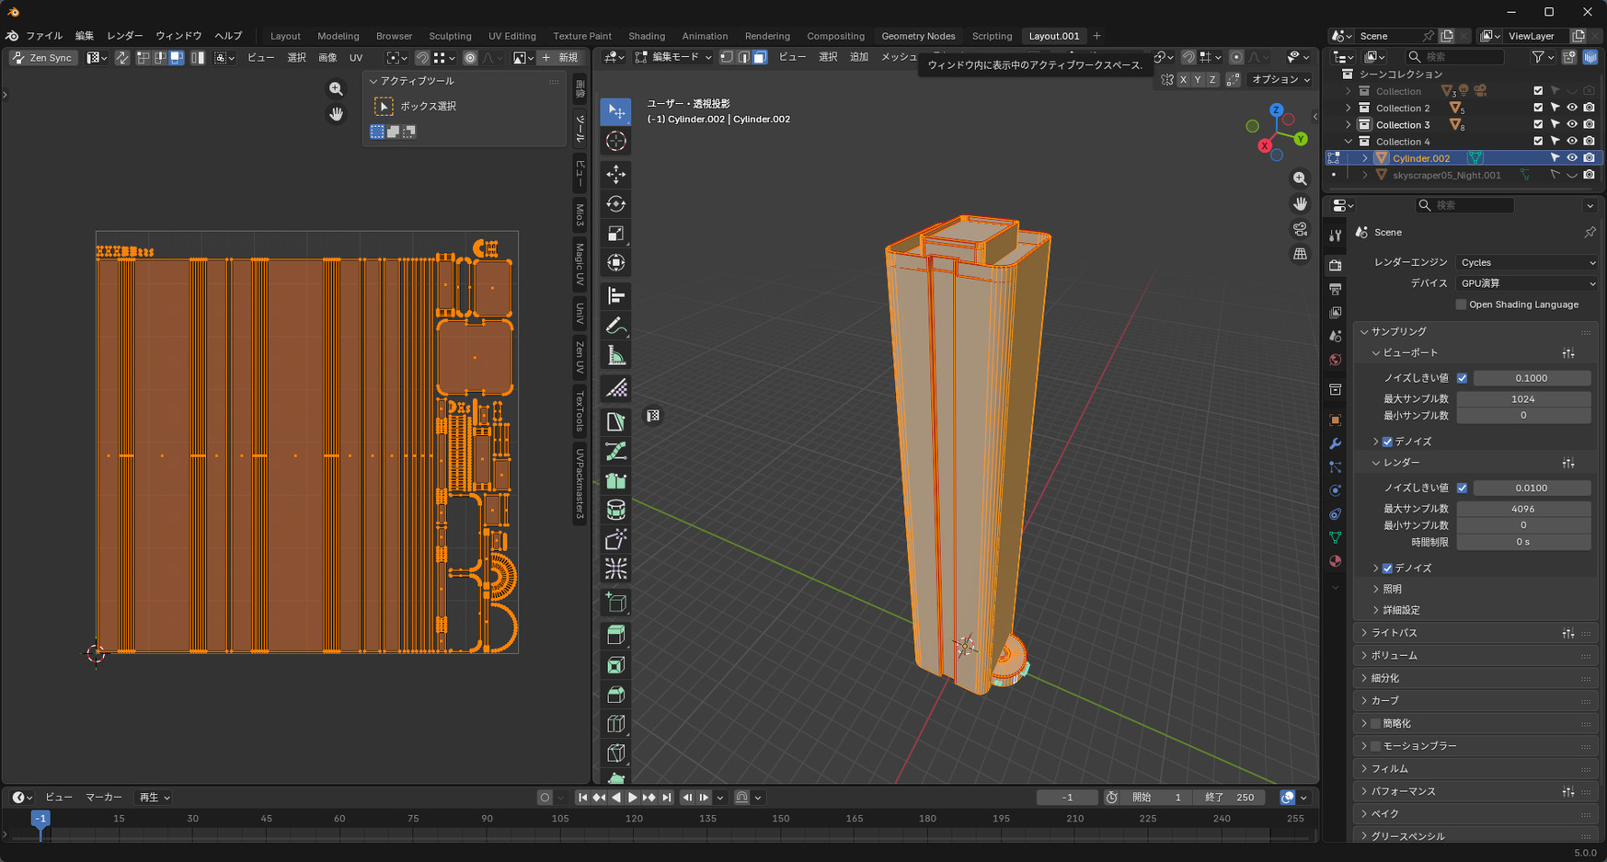1607x862 pixels.
Task: Click the 新規 image button
Action: tap(561, 58)
